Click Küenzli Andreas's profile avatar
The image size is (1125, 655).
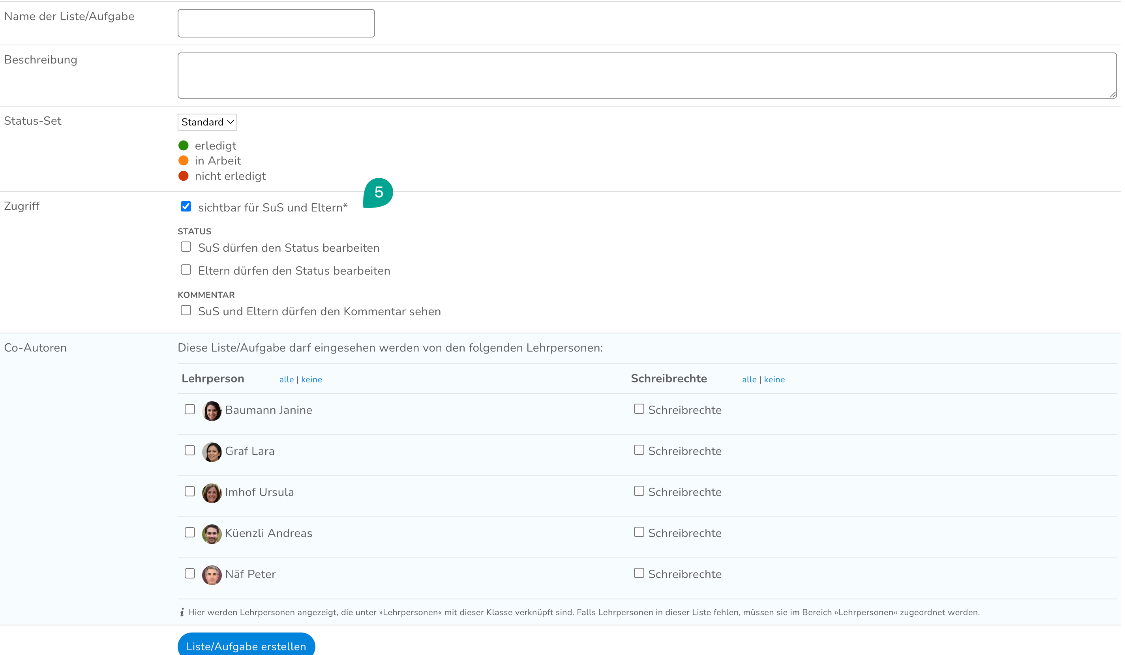pyautogui.click(x=212, y=534)
